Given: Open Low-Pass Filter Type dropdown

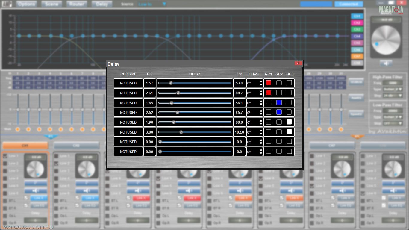Looking at the screenshot, I should tap(392, 117).
